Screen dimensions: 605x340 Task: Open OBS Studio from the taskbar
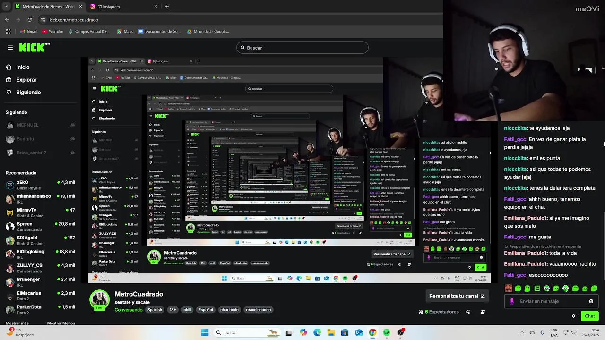[x=401, y=332]
